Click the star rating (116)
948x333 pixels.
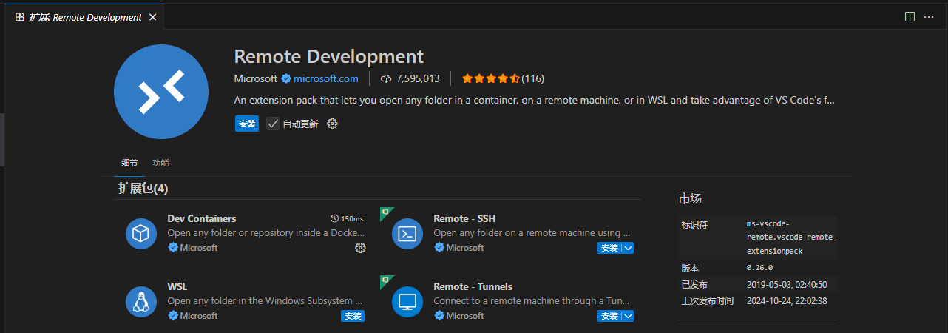503,78
